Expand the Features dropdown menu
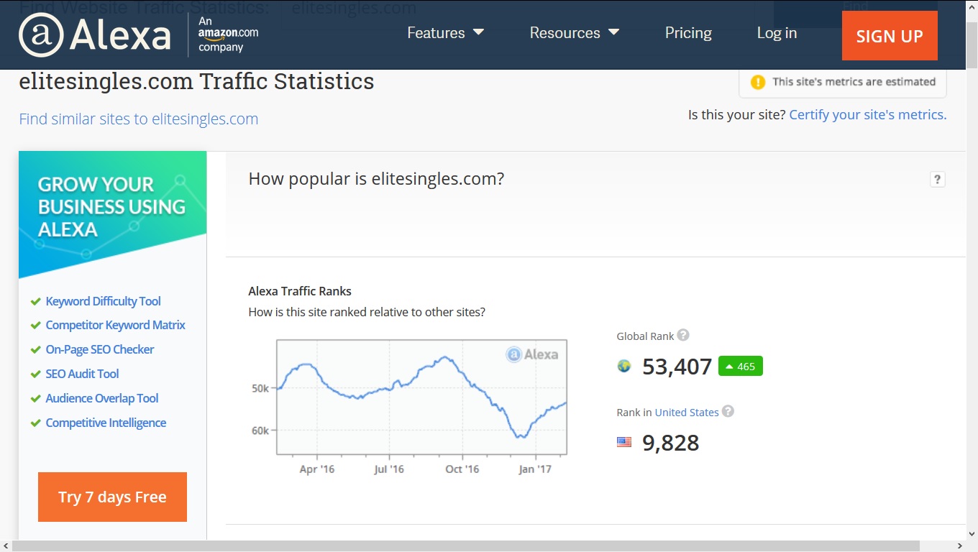 click(445, 33)
